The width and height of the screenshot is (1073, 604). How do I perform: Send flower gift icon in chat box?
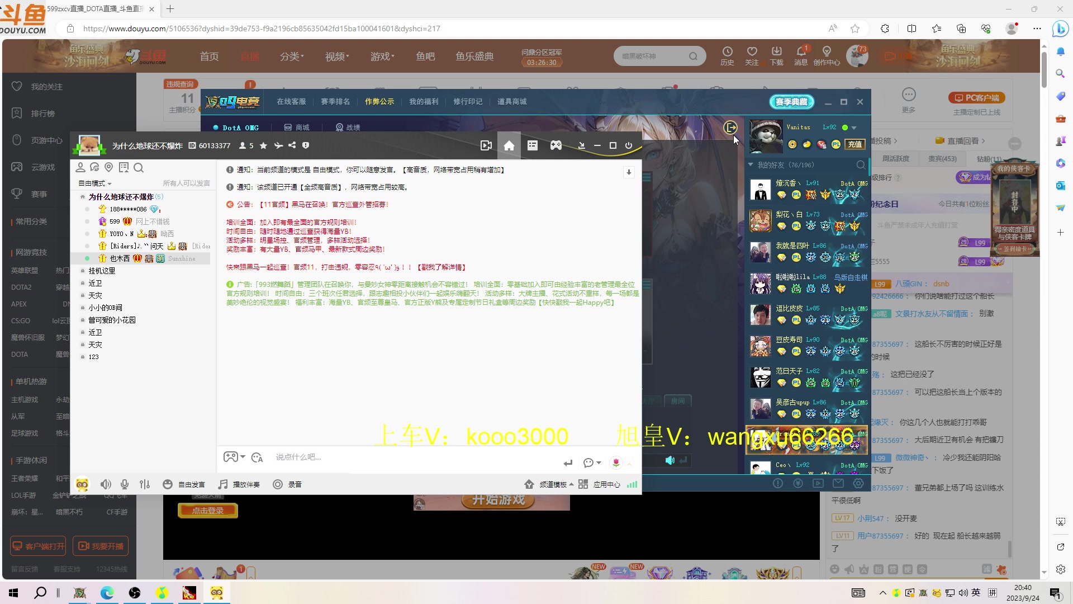tap(616, 463)
